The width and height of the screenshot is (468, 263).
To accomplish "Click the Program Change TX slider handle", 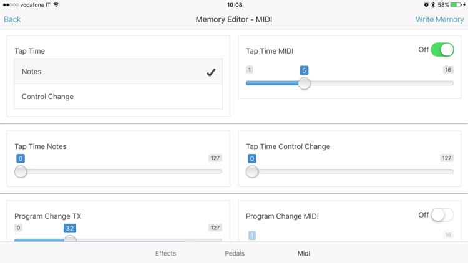I will click(70, 240).
